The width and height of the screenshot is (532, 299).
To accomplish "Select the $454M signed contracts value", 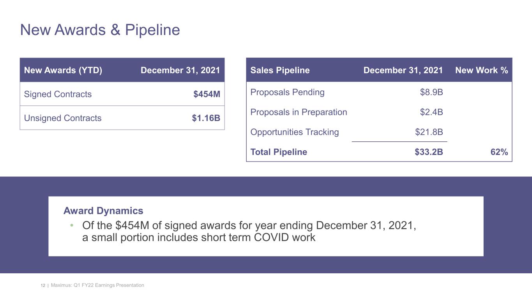I will 207,94.
